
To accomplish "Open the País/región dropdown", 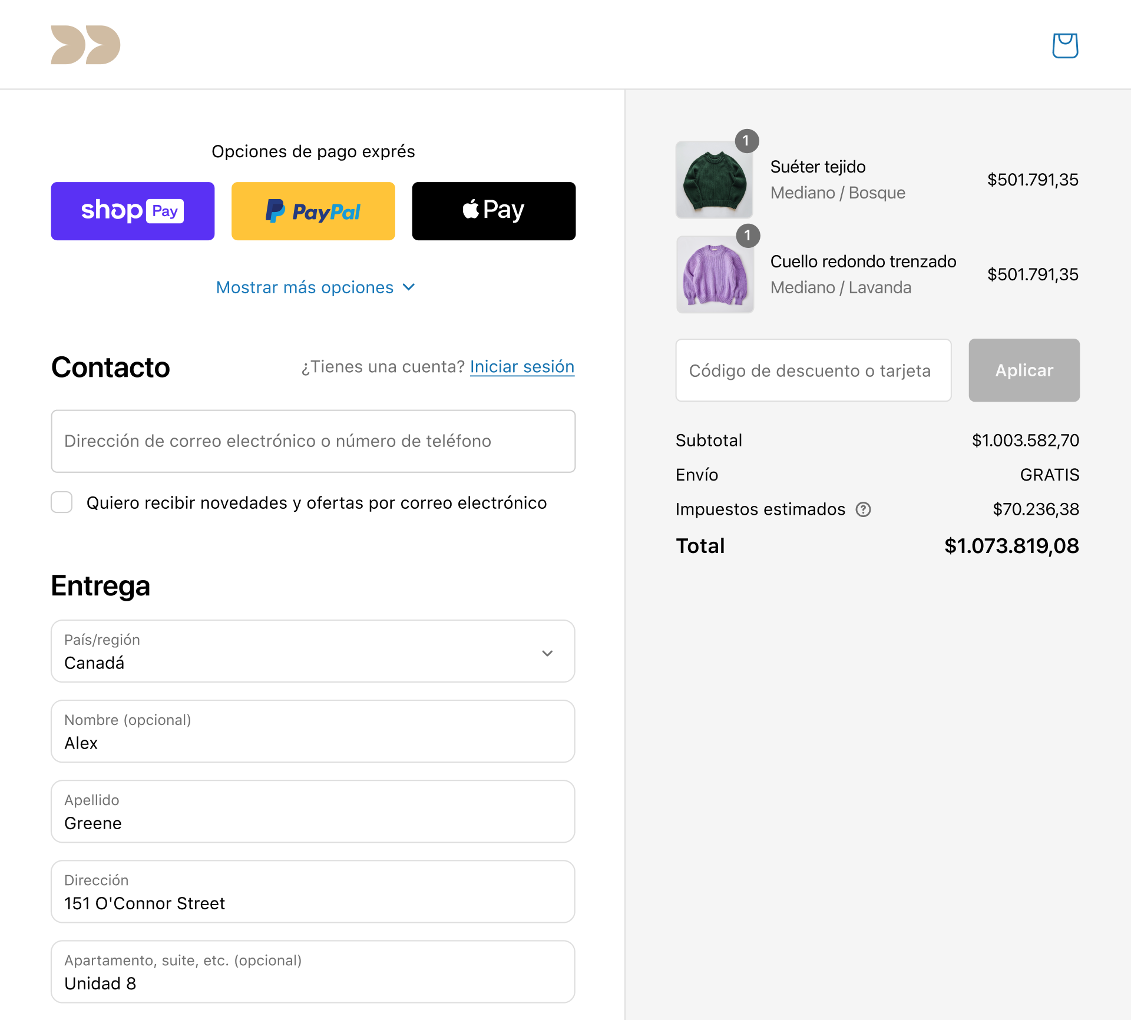I will pyautogui.click(x=313, y=651).
